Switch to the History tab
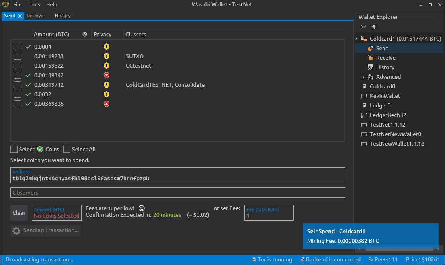 pos(62,16)
